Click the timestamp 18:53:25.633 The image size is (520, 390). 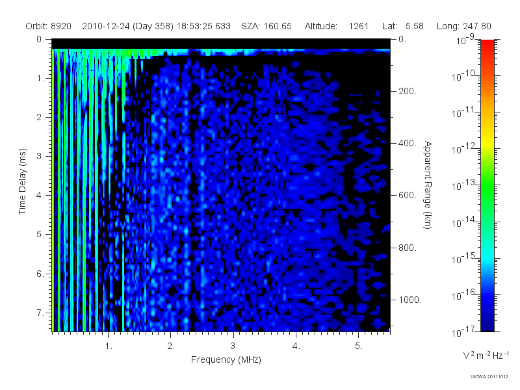click(203, 26)
